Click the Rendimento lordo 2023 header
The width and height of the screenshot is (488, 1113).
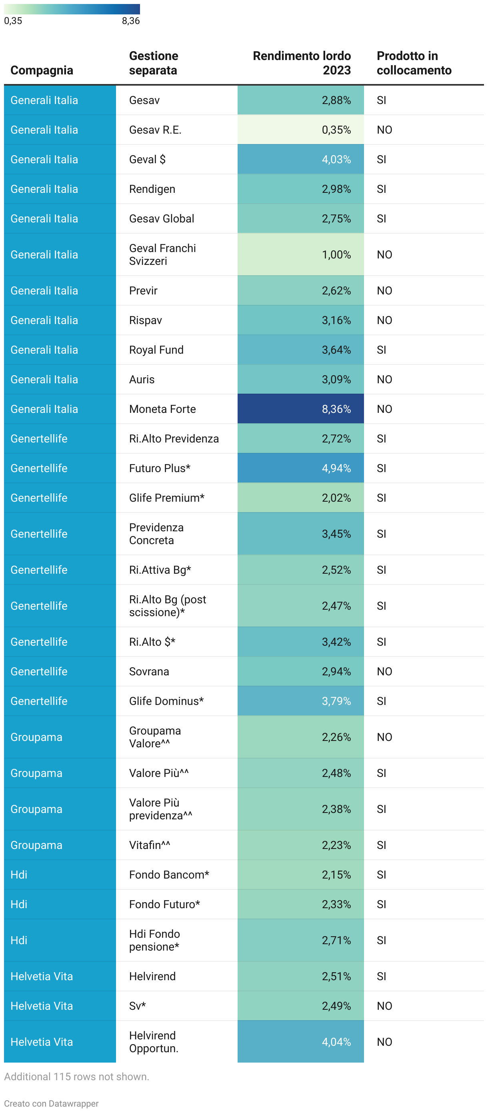pyautogui.click(x=302, y=63)
